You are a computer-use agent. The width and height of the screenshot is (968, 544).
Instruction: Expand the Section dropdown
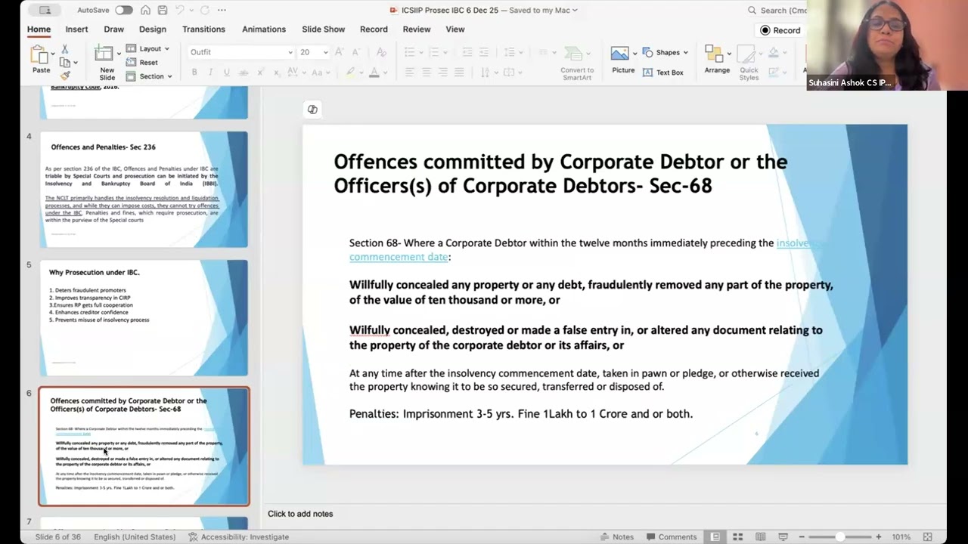150,76
